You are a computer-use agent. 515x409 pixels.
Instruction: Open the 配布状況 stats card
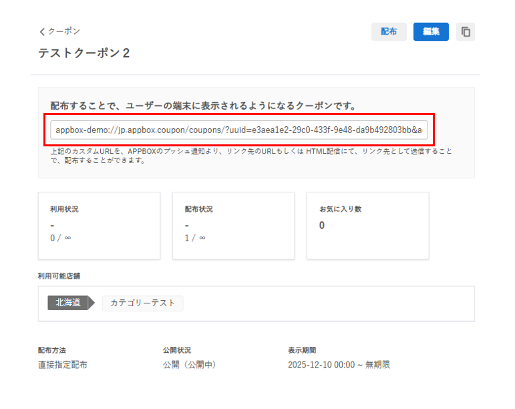[x=234, y=226]
